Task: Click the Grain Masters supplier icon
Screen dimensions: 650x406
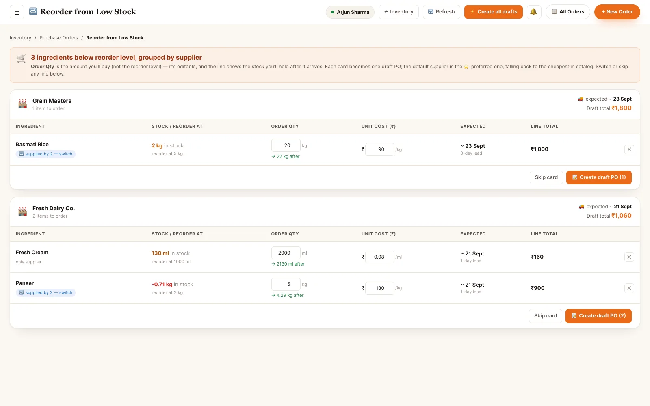Action: coord(23,104)
